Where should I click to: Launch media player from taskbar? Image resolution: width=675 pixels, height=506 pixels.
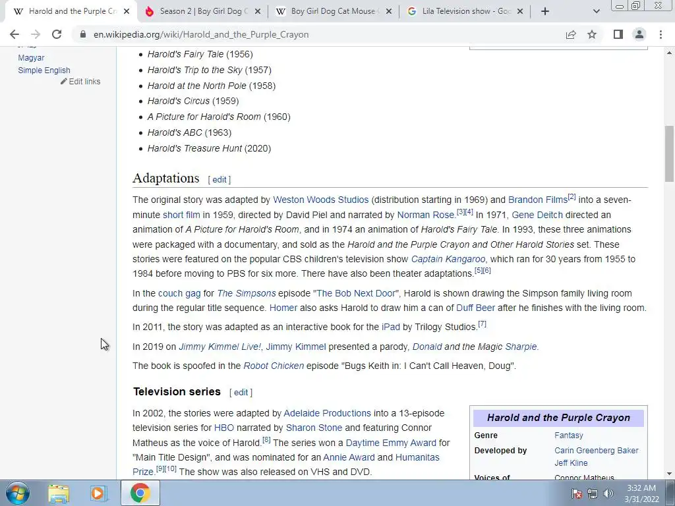pos(98,493)
